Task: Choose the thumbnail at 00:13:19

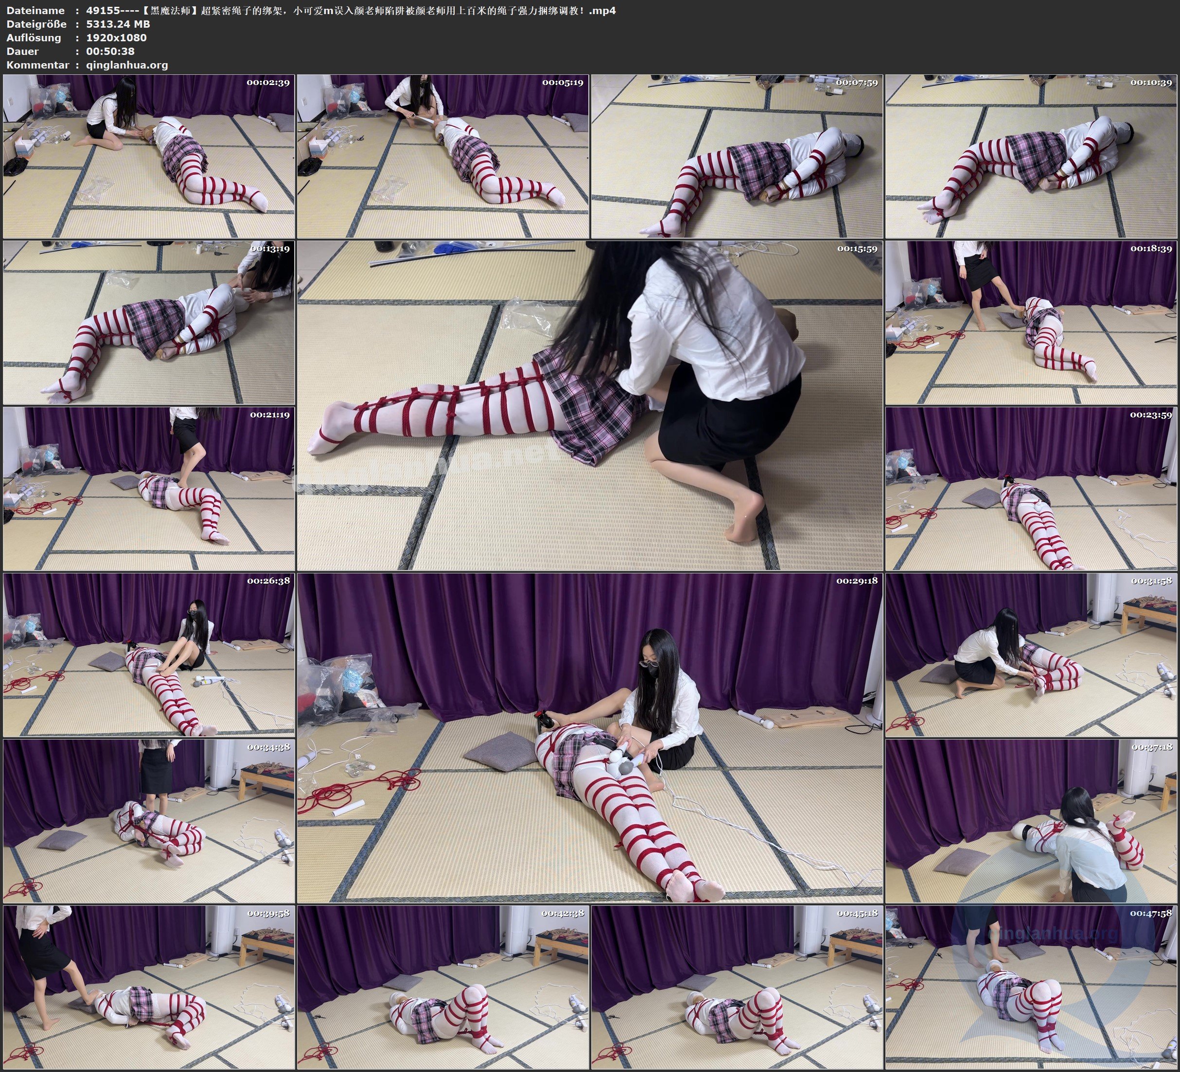Action: (149, 322)
